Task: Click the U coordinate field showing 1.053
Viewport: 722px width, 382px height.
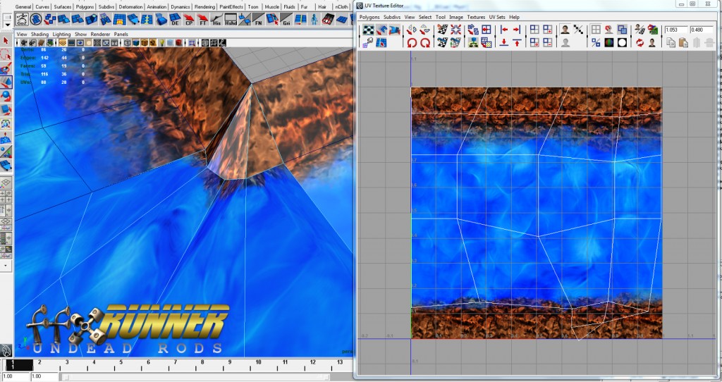Action: pos(676,30)
